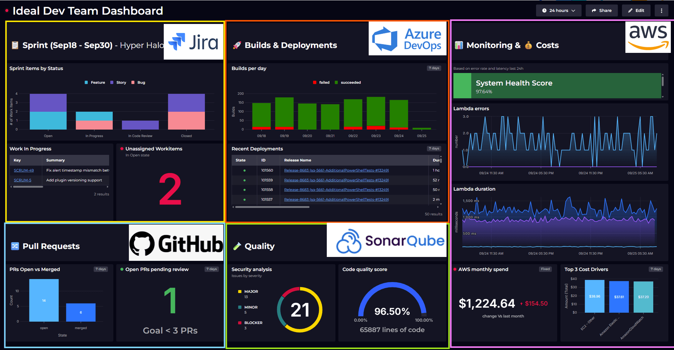The width and height of the screenshot is (674, 350).
Task: Click the SonarQube logo
Action: [386, 240]
